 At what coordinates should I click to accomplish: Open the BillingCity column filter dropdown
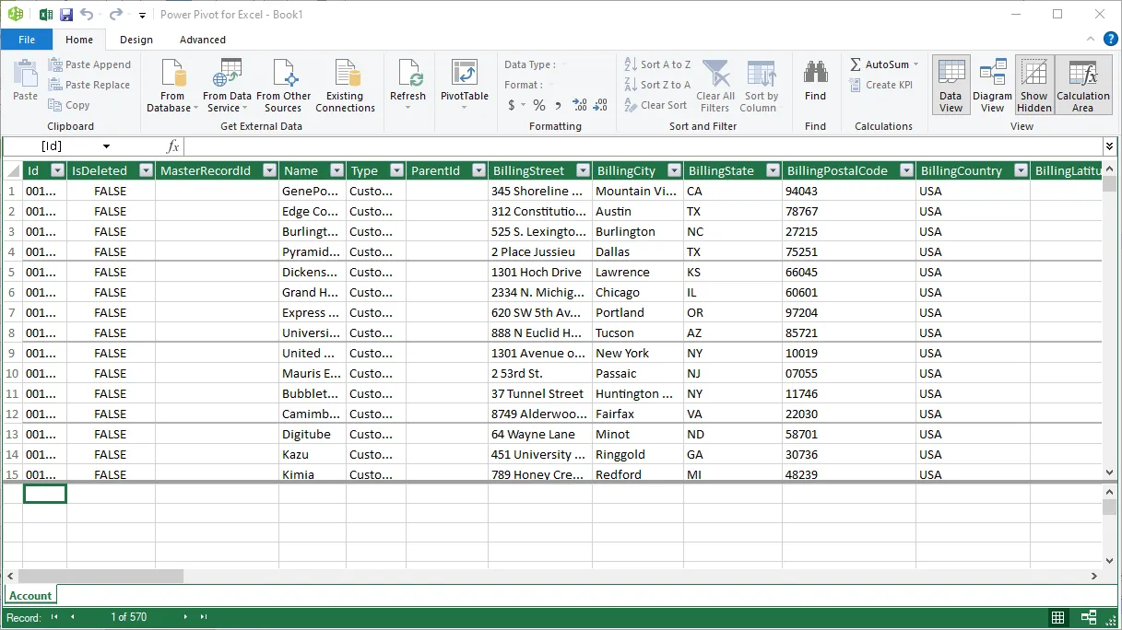coord(673,170)
